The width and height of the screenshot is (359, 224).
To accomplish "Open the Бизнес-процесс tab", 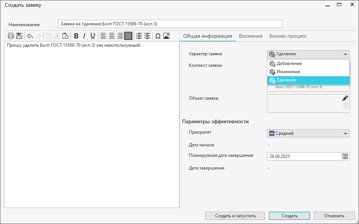I will tap(288, 36).
